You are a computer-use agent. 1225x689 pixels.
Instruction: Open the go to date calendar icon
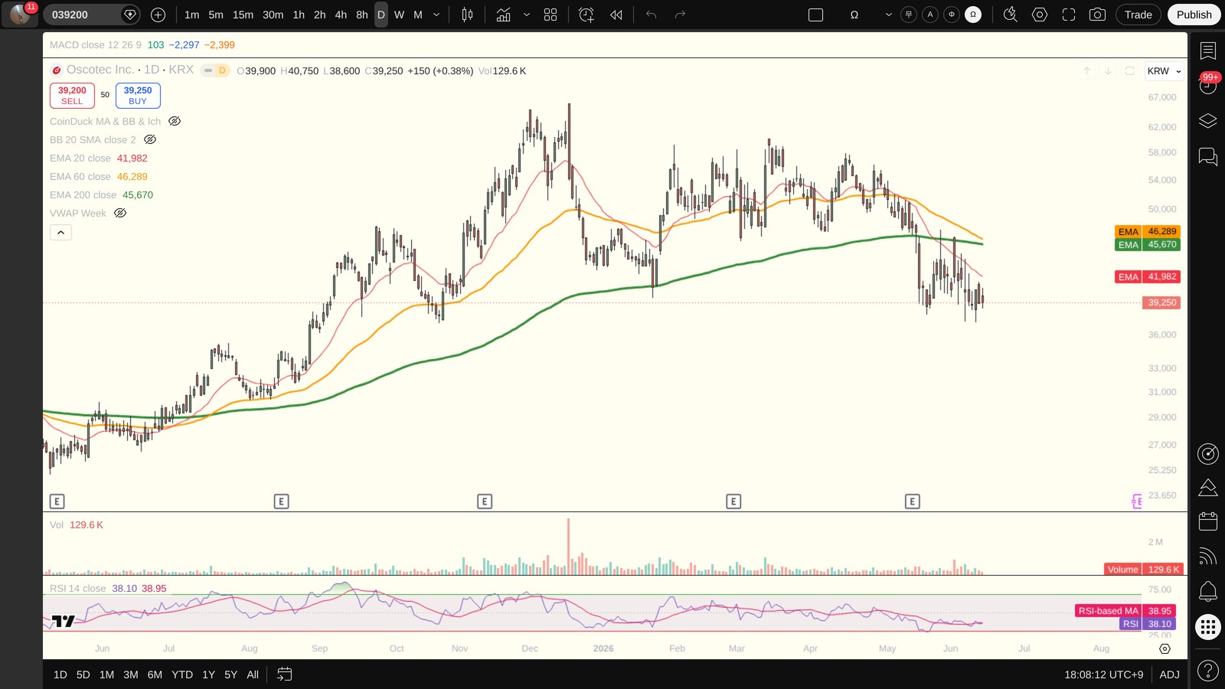point(284,674)
